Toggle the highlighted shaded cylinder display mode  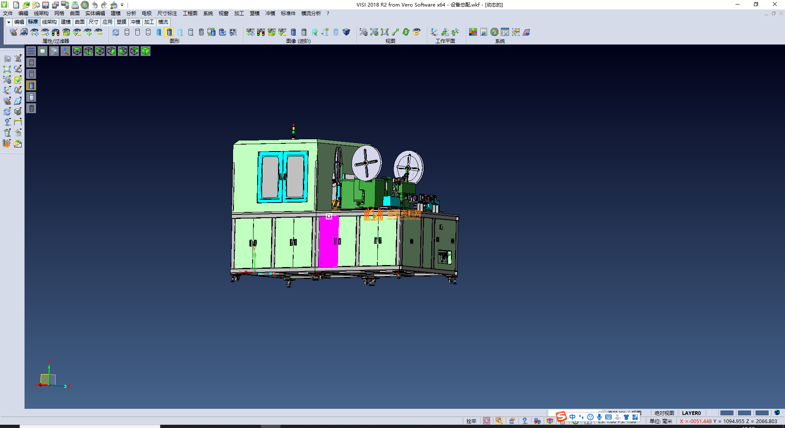pos(169,32)
